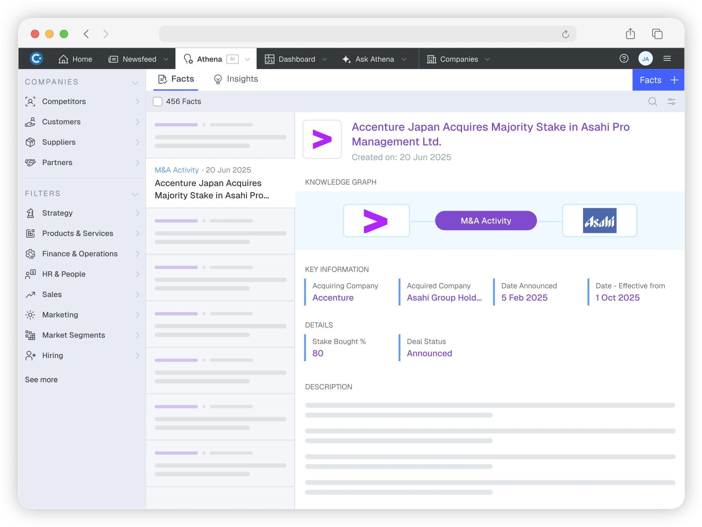
Task: Click the help question mark icon
Action: coord(624,59)
